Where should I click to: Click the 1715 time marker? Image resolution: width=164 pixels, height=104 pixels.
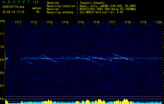pos(81,22)
